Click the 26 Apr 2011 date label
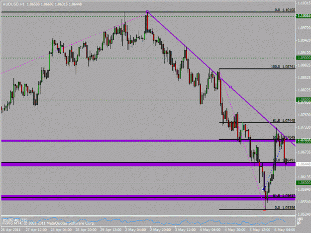This screenshot has height=233, width=311. 11,230
